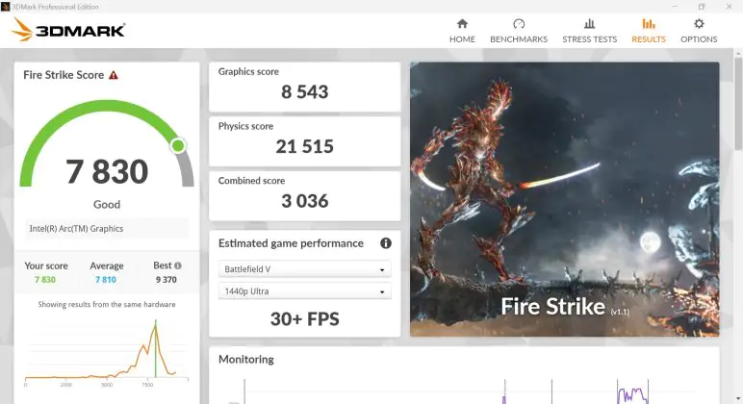Click the Options gear icon

pyautogui.click(x=699, y=24)
